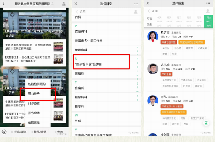Open the profile icon on the hospital account page

coord(64,4)
